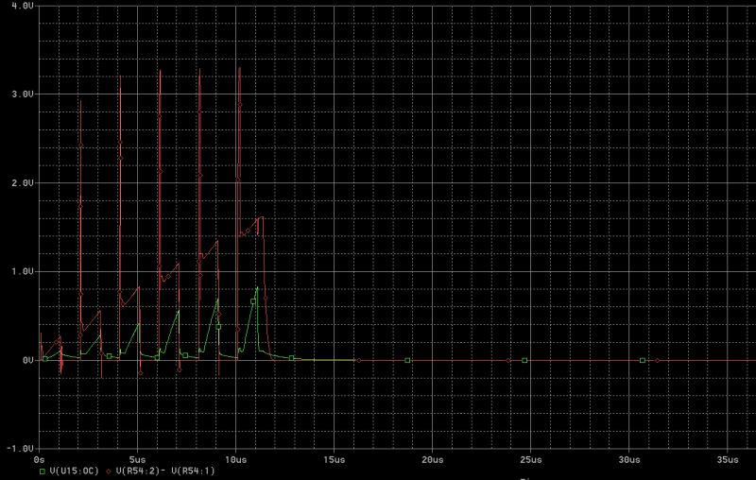Click green square trace marker just before 20us

pos(407,361)
